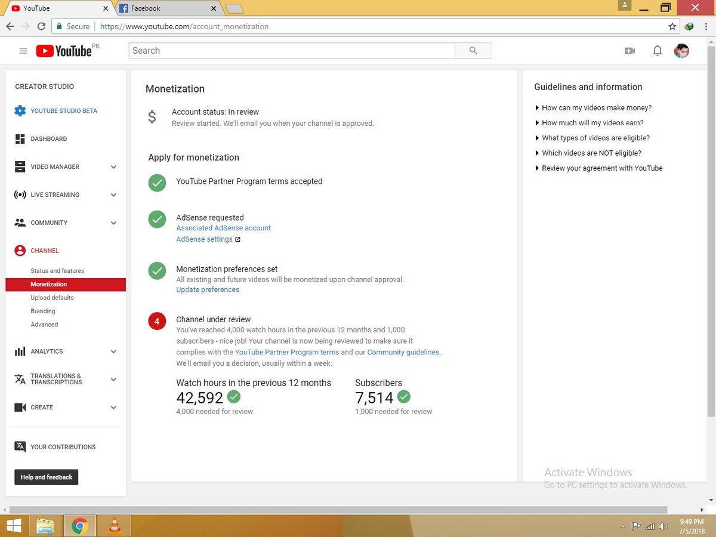Open Branding menu item

tap(43, 311)
